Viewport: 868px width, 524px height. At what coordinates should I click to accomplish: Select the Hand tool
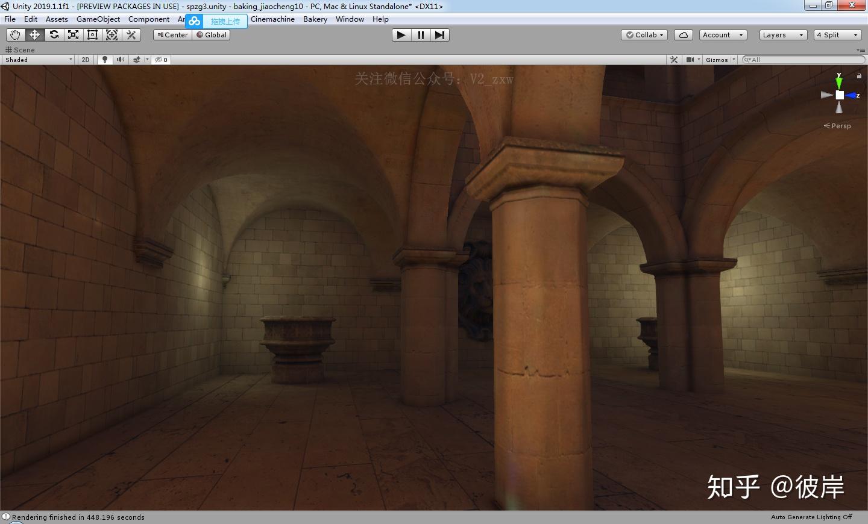pos(15,35)
